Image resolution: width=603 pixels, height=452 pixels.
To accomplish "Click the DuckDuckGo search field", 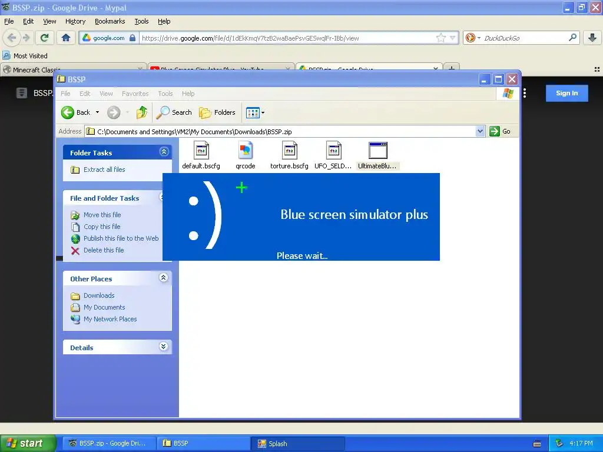I will (x=525, y=38).
